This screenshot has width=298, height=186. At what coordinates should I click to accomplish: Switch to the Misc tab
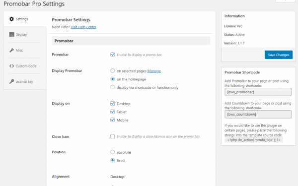tap(25, 50)
